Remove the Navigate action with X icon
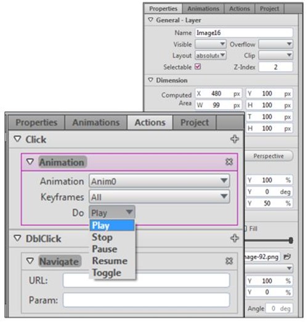 [x=229, y=261]
